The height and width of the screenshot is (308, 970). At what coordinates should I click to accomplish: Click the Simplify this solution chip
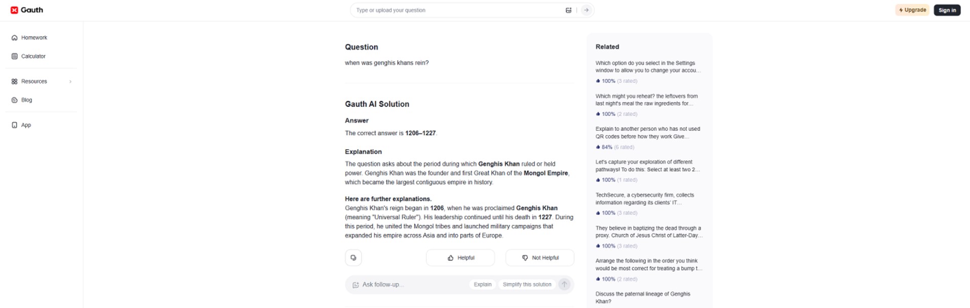coord(527,284)
